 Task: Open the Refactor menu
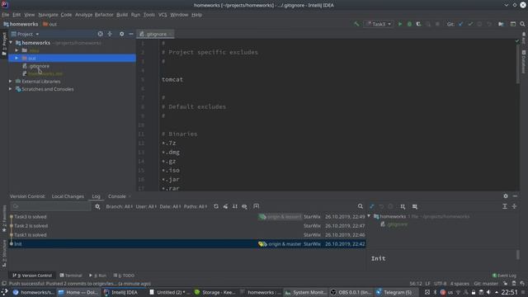click(x=104, y=15)
